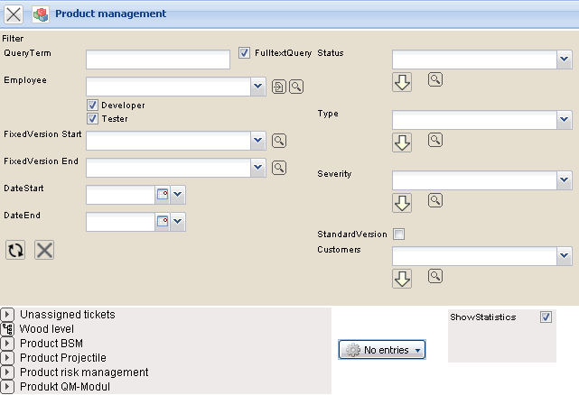Viewport: 579px width, 395px height.
Task: Click magnifier icon beside FixedVersion Start
Action: pyautogui.click(x=279, y=141)
